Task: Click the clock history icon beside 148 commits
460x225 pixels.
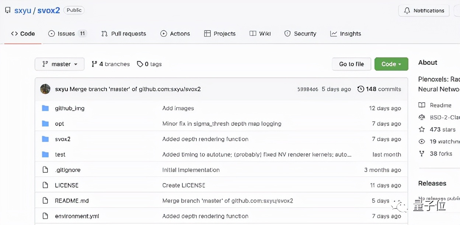Action: click(361, 89)
